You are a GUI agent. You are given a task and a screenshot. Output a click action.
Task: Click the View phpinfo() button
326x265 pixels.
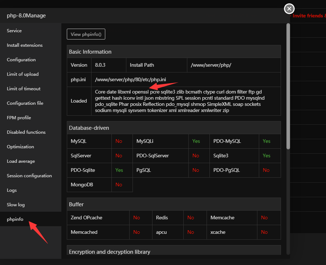point(86,34)
